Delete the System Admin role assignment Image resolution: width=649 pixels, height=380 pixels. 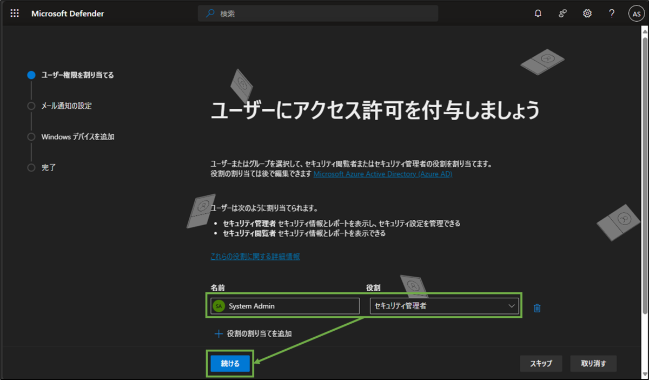coord(537,307)
